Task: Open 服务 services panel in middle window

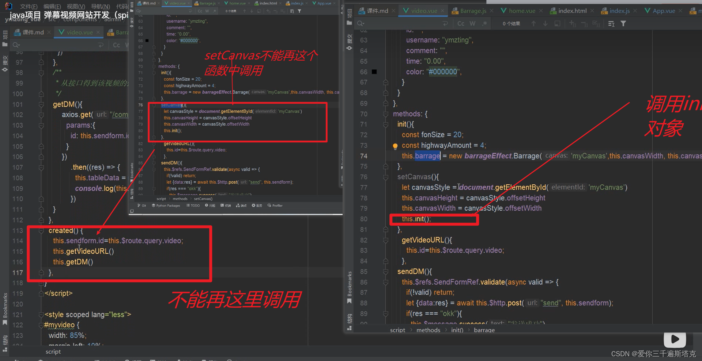Action: (x=257, y=206)
